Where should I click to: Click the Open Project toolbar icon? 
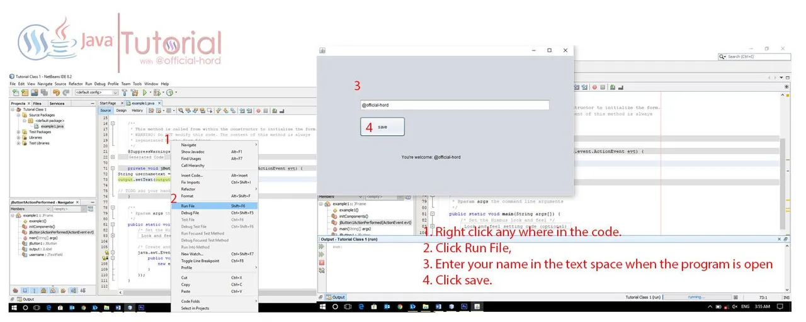coord(35,92)
